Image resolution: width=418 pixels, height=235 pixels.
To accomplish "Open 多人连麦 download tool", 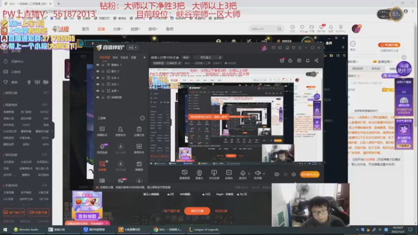I will coord(121,149).
